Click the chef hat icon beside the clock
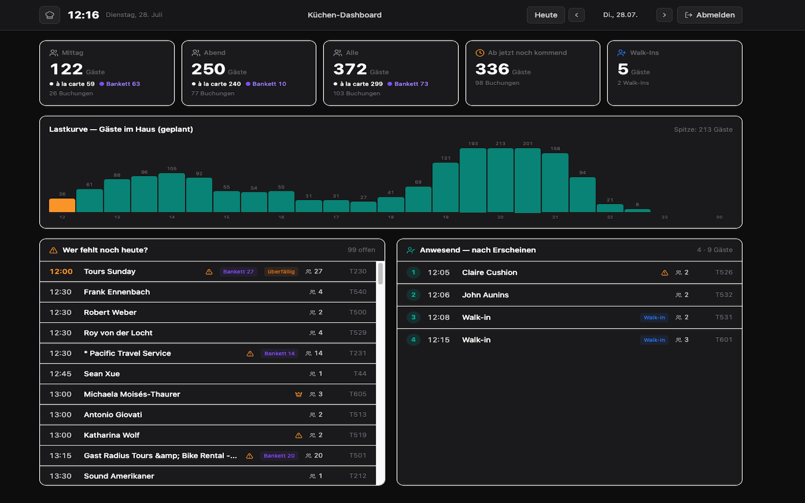Viewport: 805px width, 503px height. [x=50, y=15]
